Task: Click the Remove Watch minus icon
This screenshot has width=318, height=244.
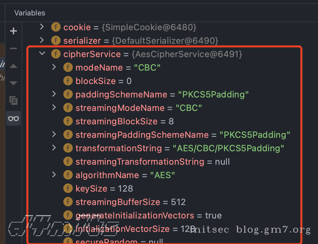Action: click(x=13, y=48)
